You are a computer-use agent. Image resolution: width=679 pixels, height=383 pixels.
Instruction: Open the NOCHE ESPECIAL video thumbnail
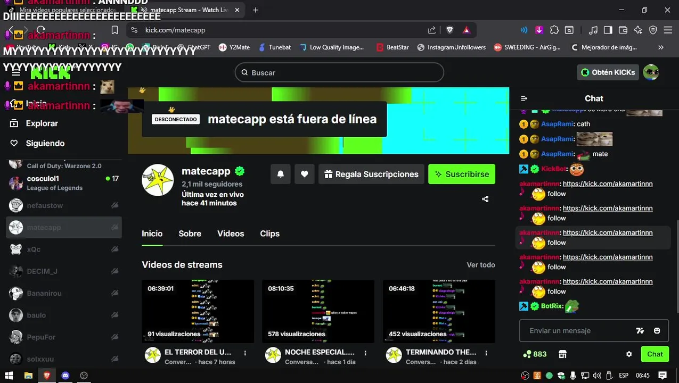(318, 311)
